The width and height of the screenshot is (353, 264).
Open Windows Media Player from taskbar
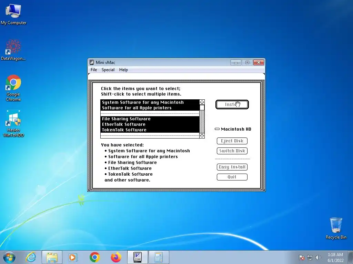[73, 257]
